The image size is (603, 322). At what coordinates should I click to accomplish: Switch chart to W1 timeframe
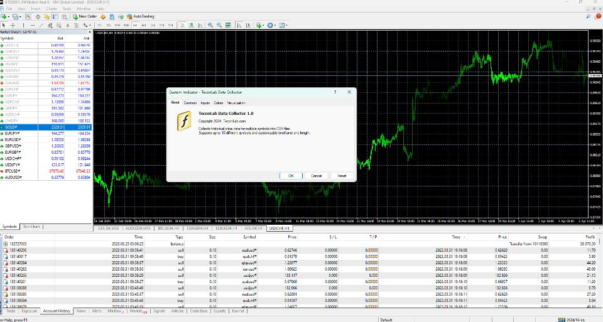(161, 25)
